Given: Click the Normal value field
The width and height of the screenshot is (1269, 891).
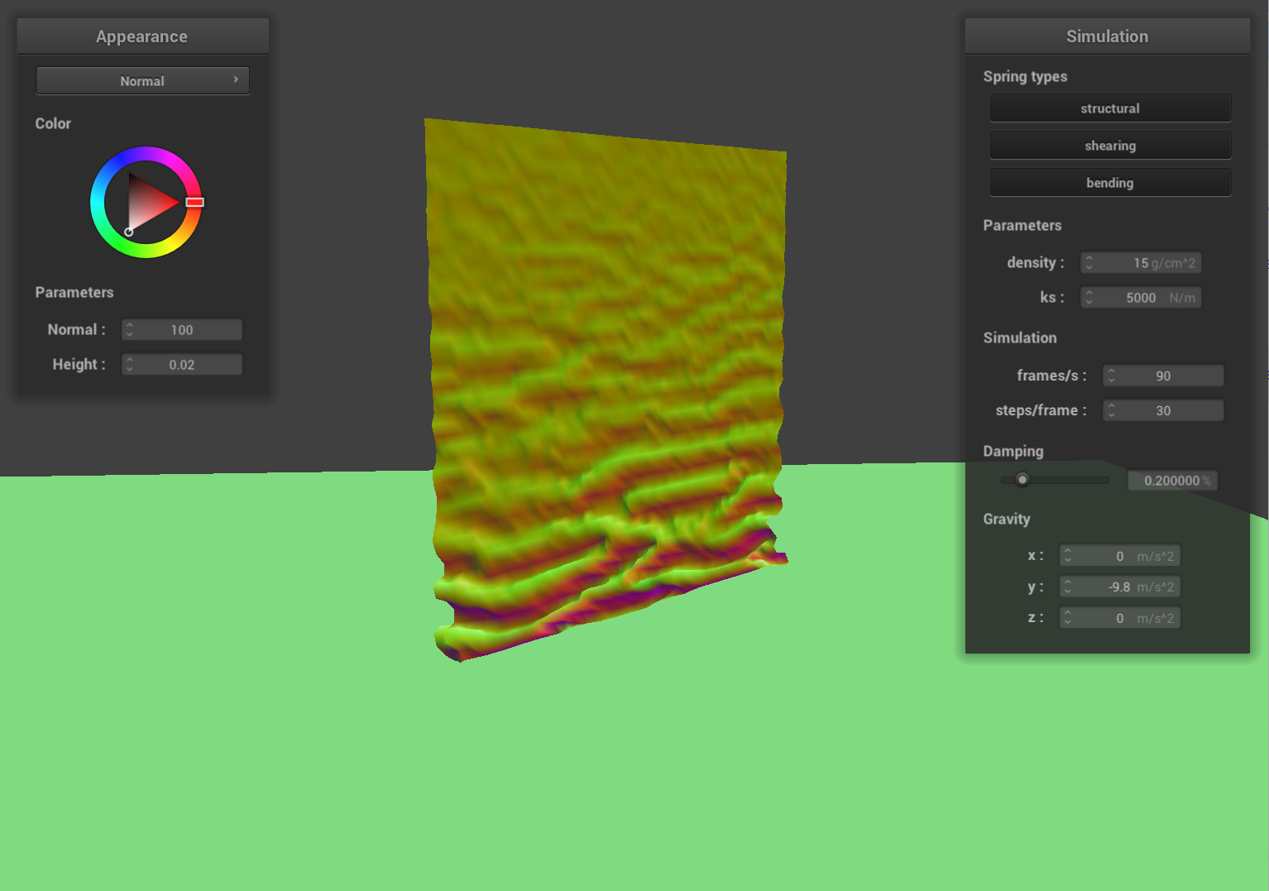Looking at the screenshot, I should [x=182, y=330].
